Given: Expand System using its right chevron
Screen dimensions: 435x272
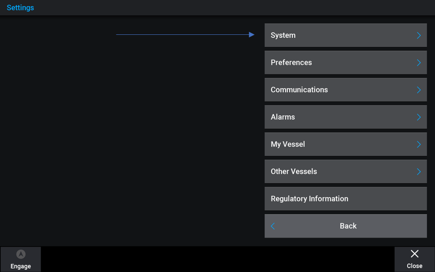Looking at the screenshot, I should [x=418, y=35].
